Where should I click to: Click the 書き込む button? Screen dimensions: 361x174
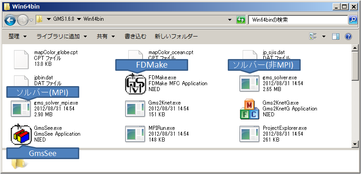point(135,36)
